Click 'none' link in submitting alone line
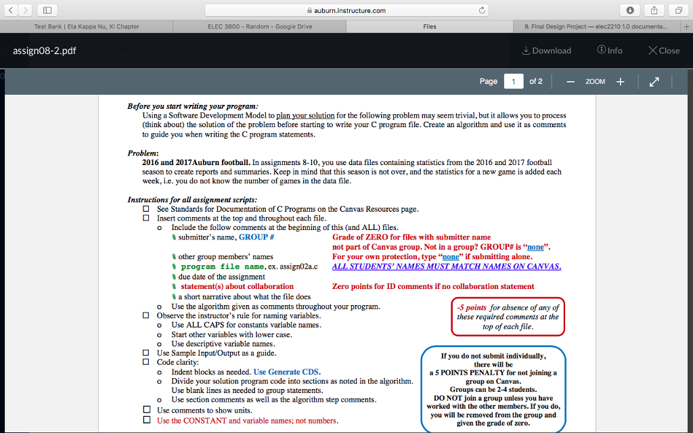The height and width of the screenshot is (433, 693). click(x=451, y=256)
